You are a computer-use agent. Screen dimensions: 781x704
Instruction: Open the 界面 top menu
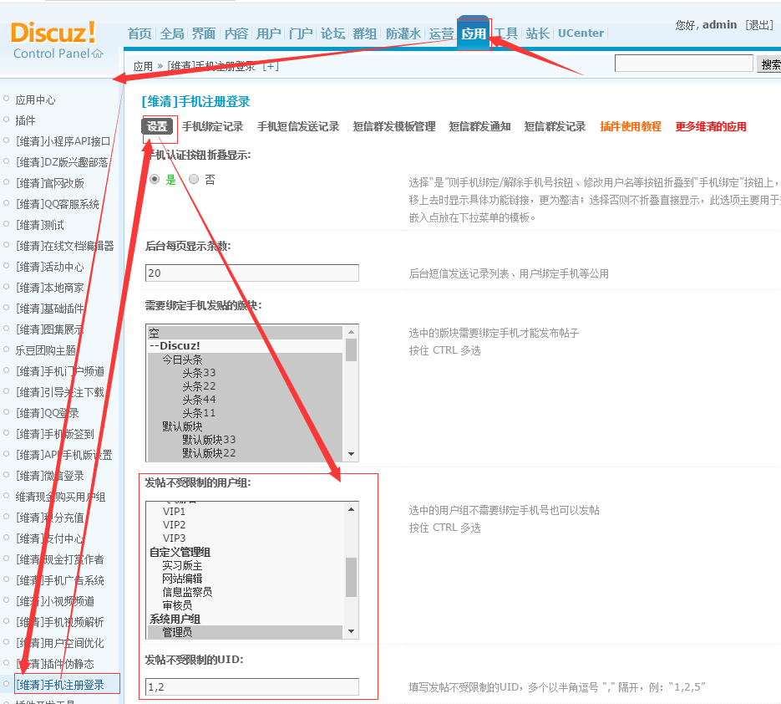(204, 33)
